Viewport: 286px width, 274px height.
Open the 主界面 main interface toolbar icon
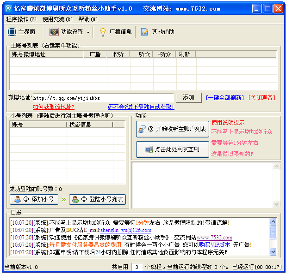click(x=12, y=32)
